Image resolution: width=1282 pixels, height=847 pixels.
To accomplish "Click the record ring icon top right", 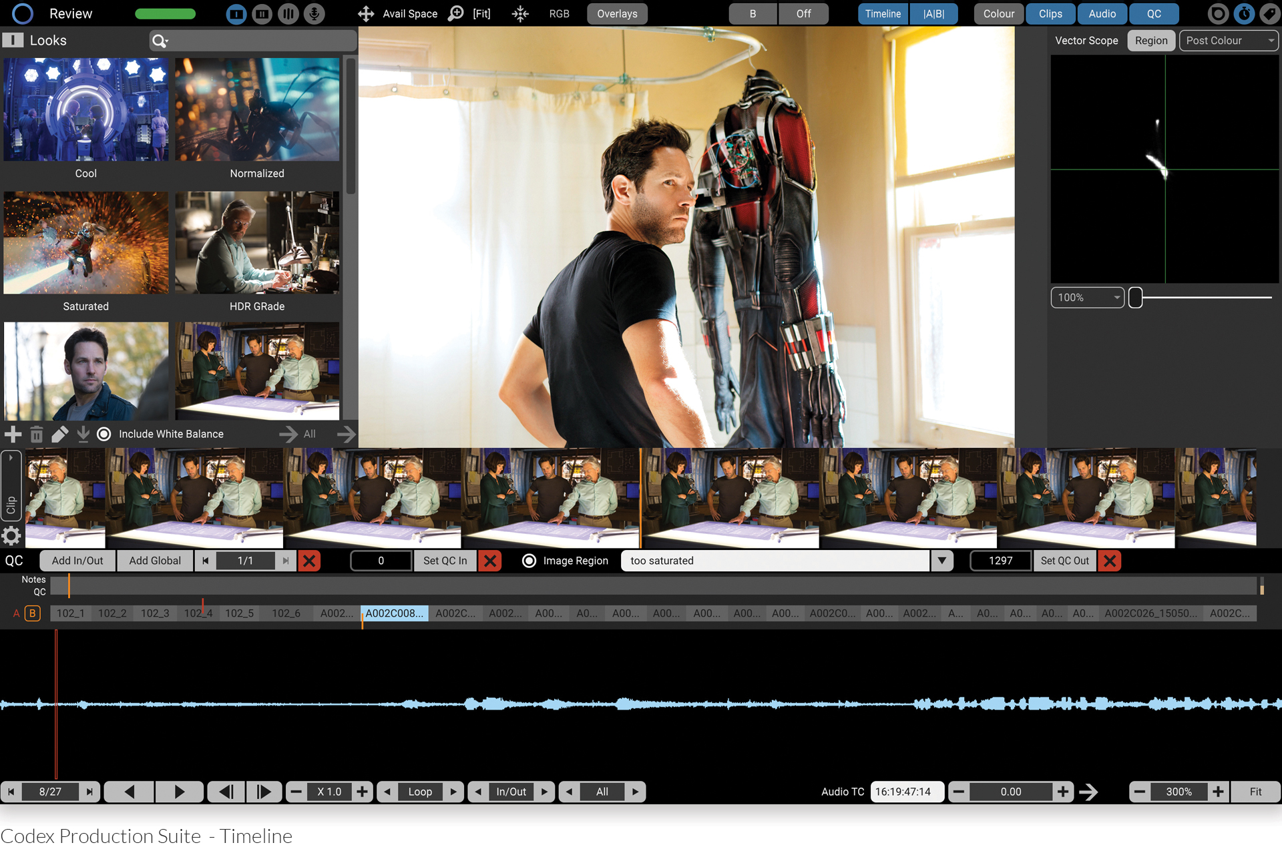I will [x=1218, y=13].
